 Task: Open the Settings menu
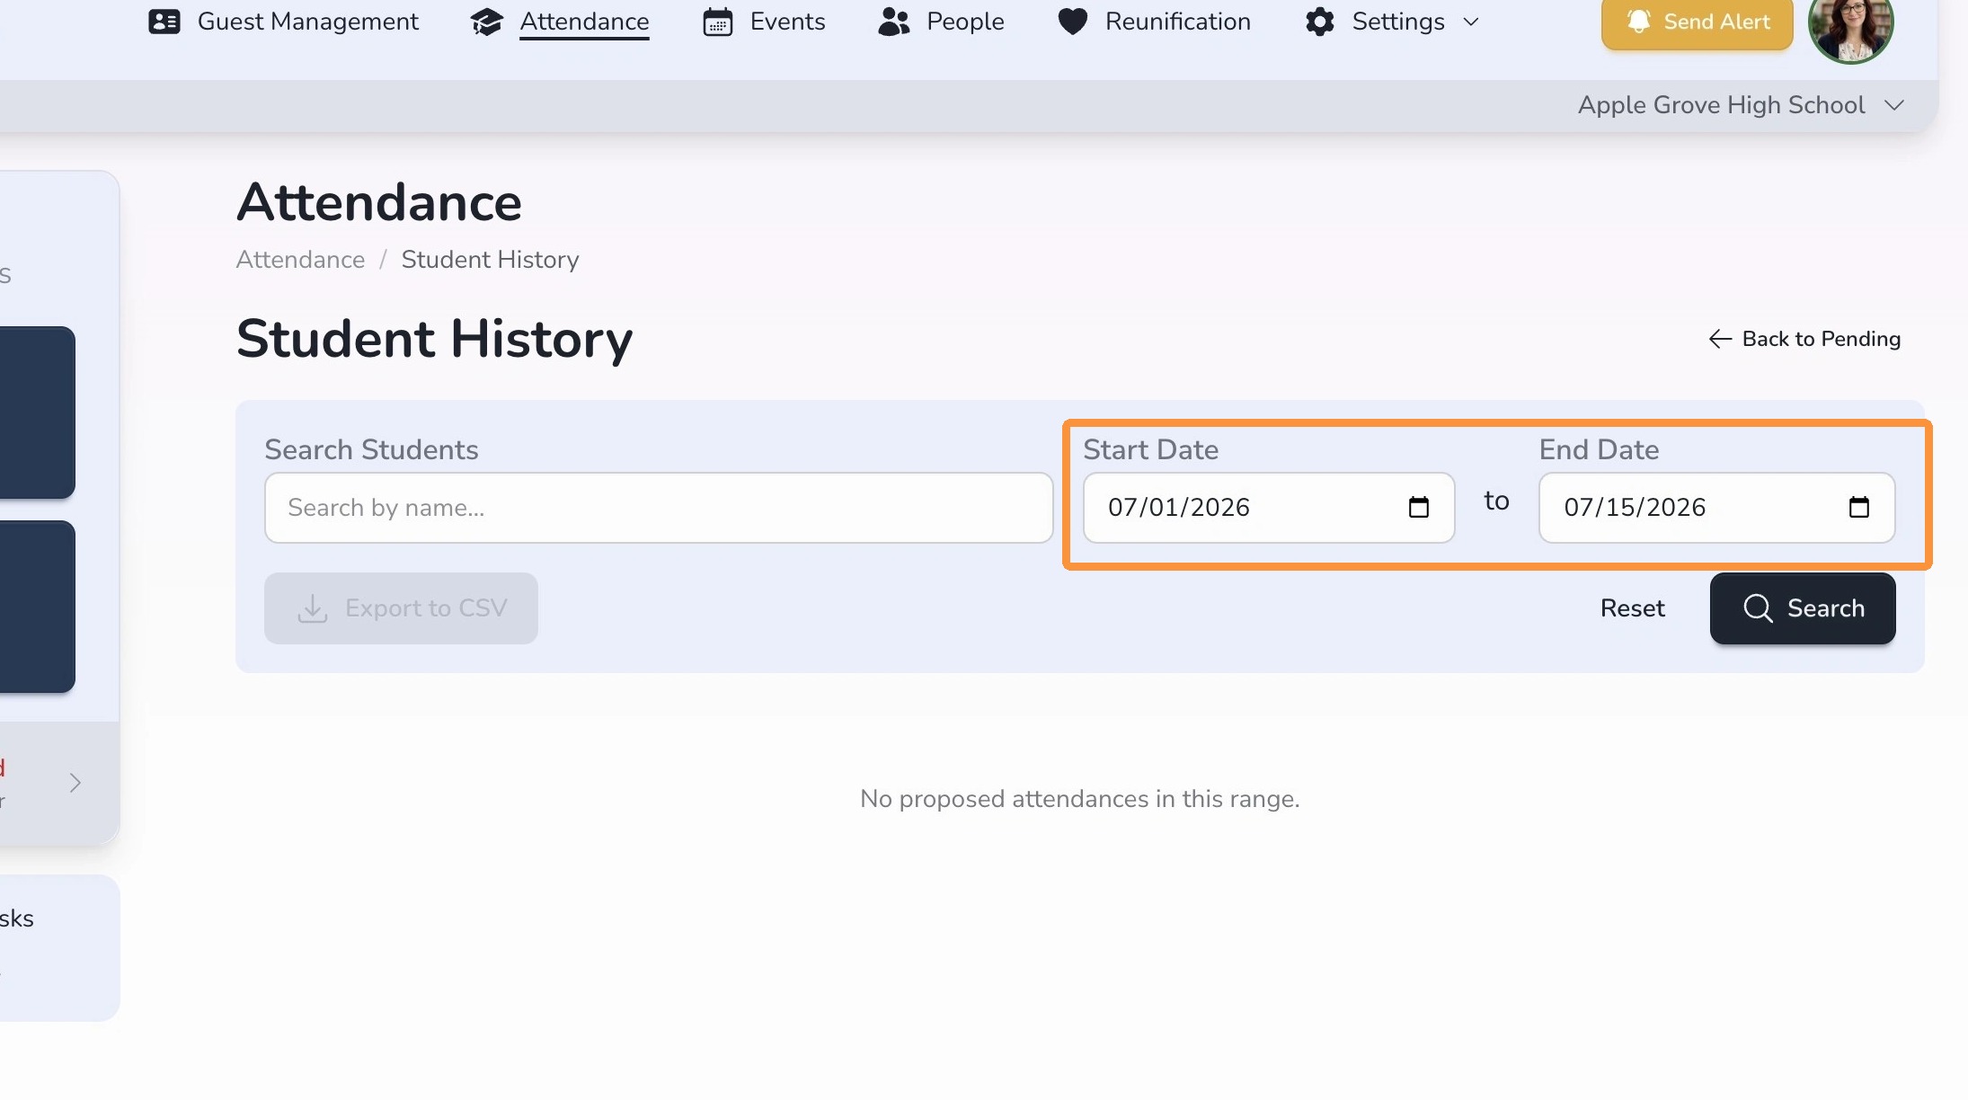pyautogui.click(x=1391, y=22)
